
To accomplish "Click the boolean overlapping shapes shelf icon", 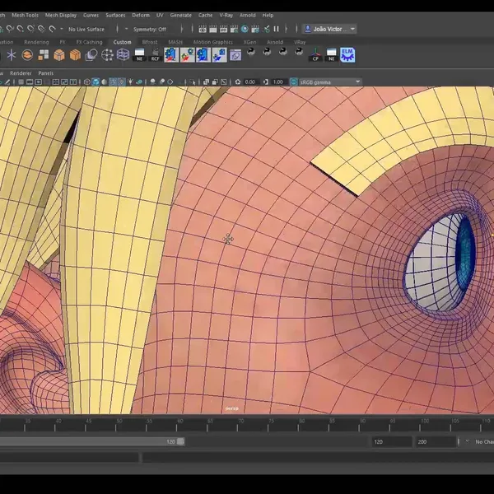I will click(91, 55).
